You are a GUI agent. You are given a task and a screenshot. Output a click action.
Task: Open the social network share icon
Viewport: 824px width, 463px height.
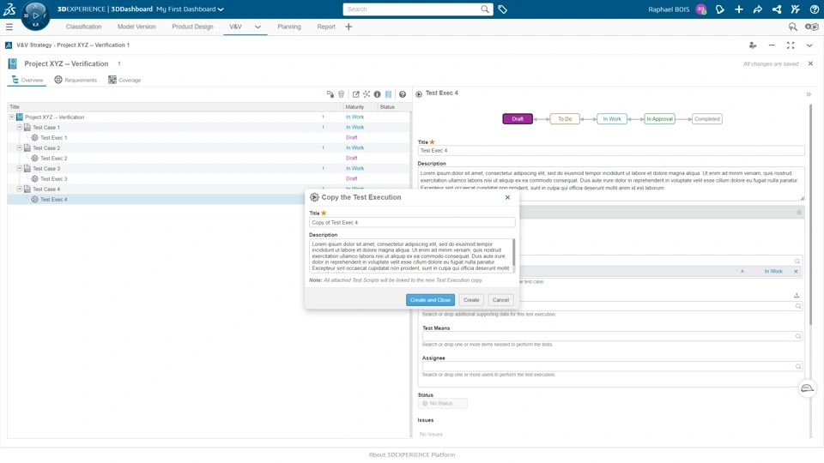(776, 9)
